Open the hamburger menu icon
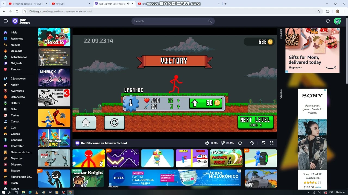Screen dimensions: 348x195 click(6, 21)
